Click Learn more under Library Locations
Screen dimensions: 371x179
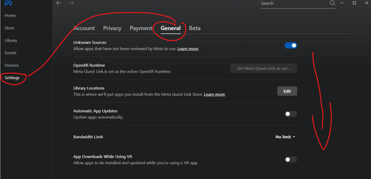(214, 95)
